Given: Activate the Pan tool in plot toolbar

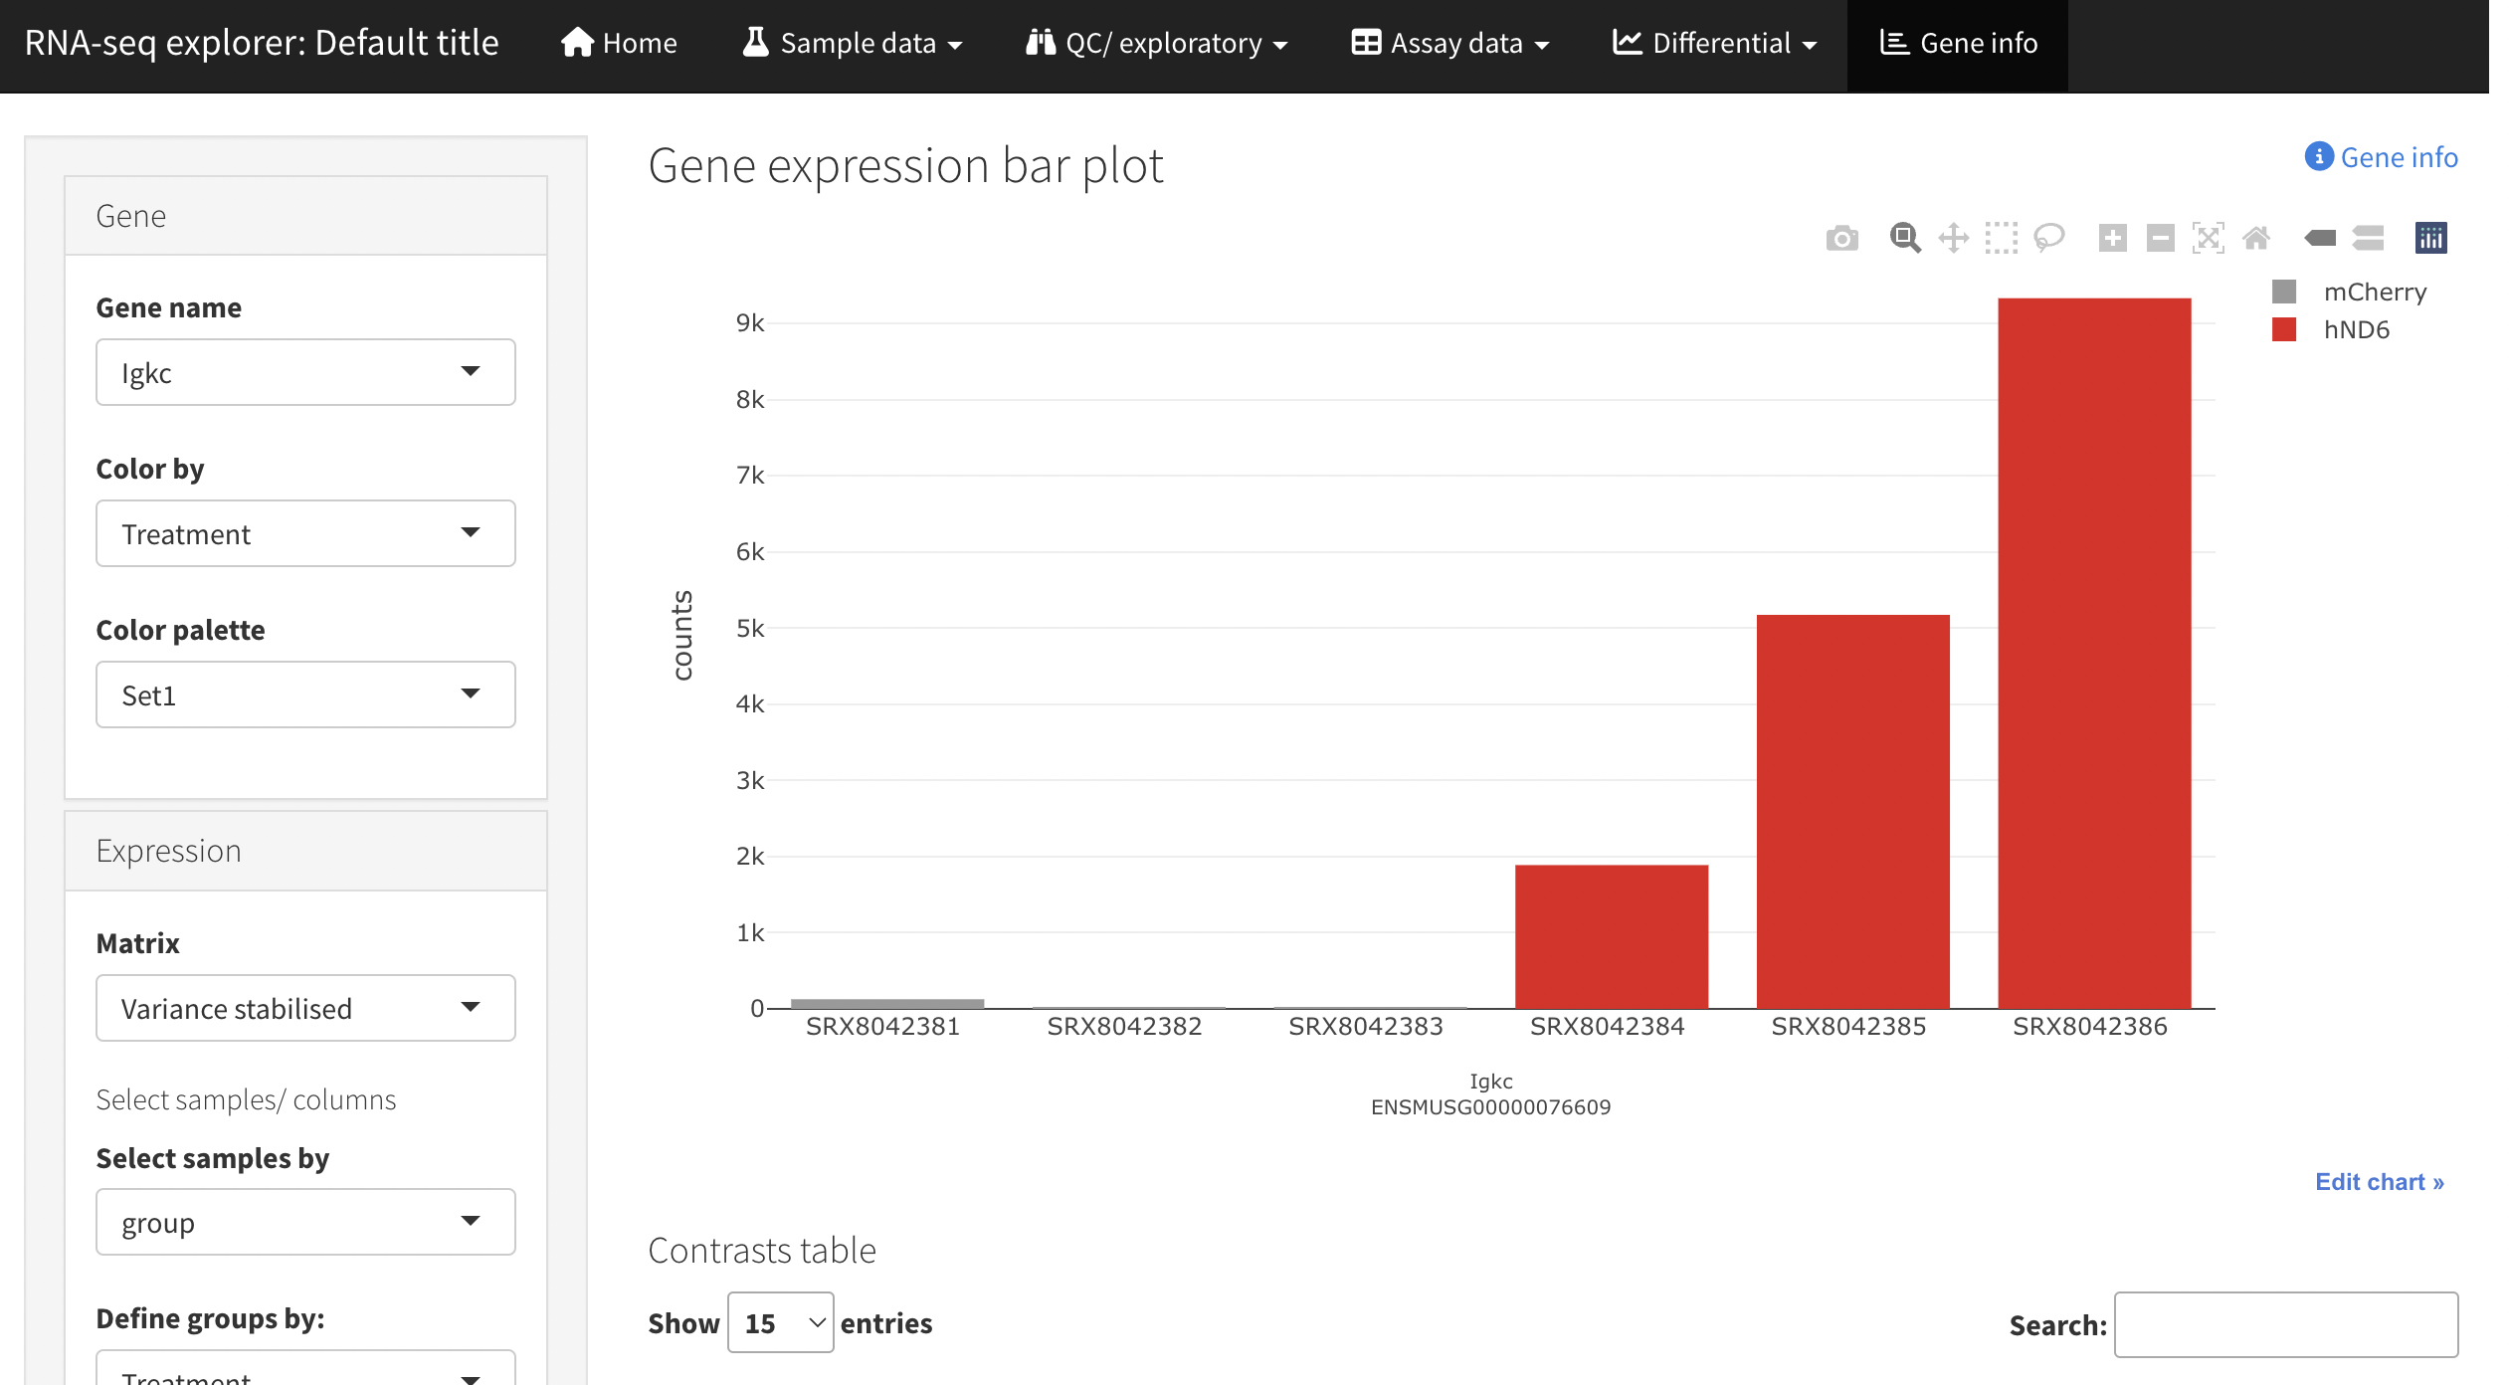Looking at the screenshot, I should [x=1953, y=239].
